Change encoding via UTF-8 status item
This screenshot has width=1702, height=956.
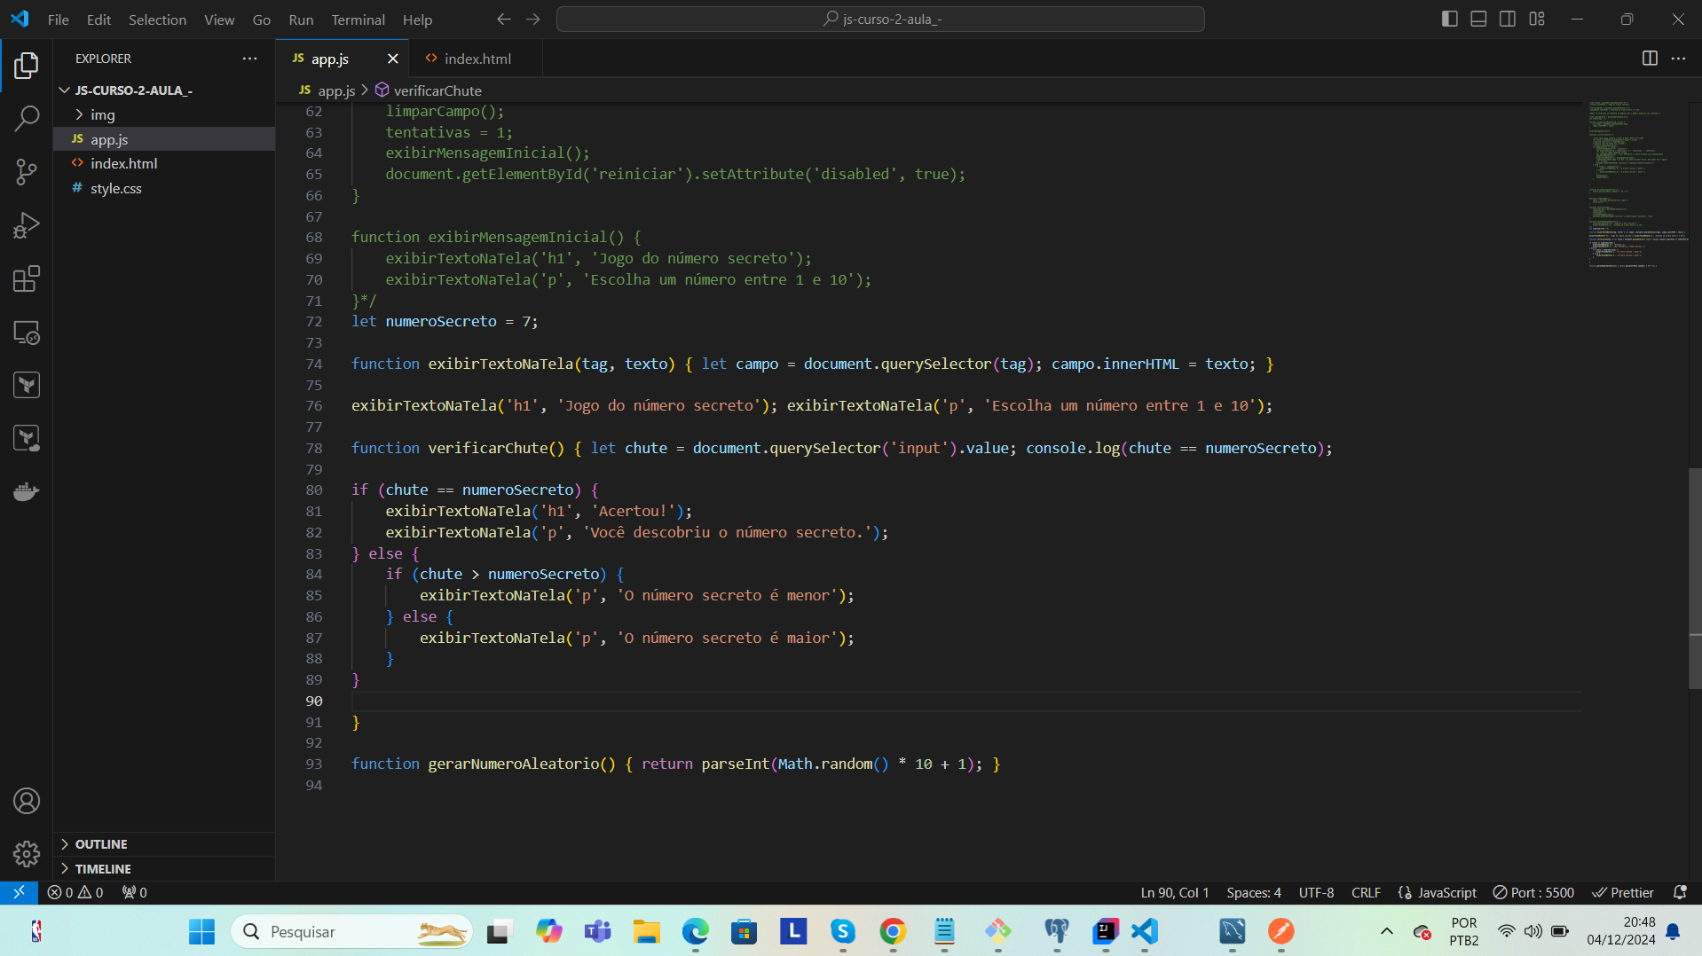(x=1316, y=892)
